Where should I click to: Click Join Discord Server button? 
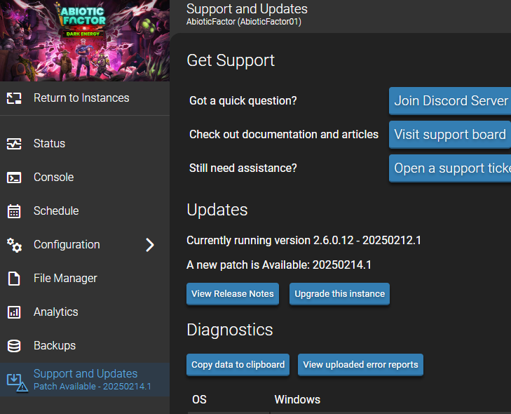450,101
